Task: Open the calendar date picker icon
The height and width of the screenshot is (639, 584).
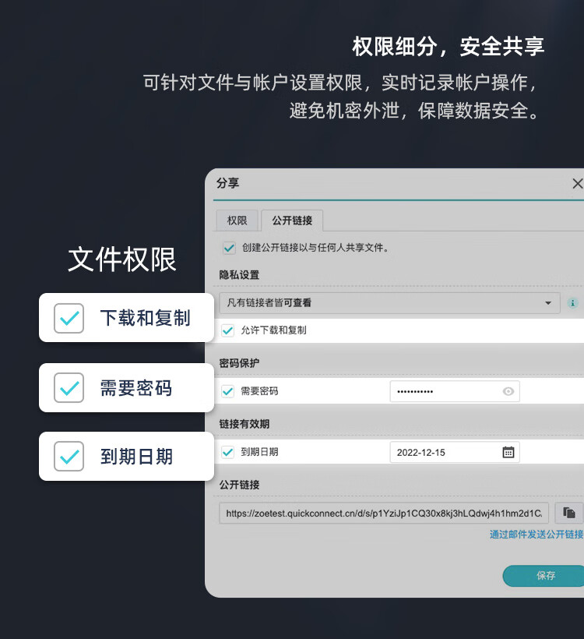Action: click(x=508, y=452)
